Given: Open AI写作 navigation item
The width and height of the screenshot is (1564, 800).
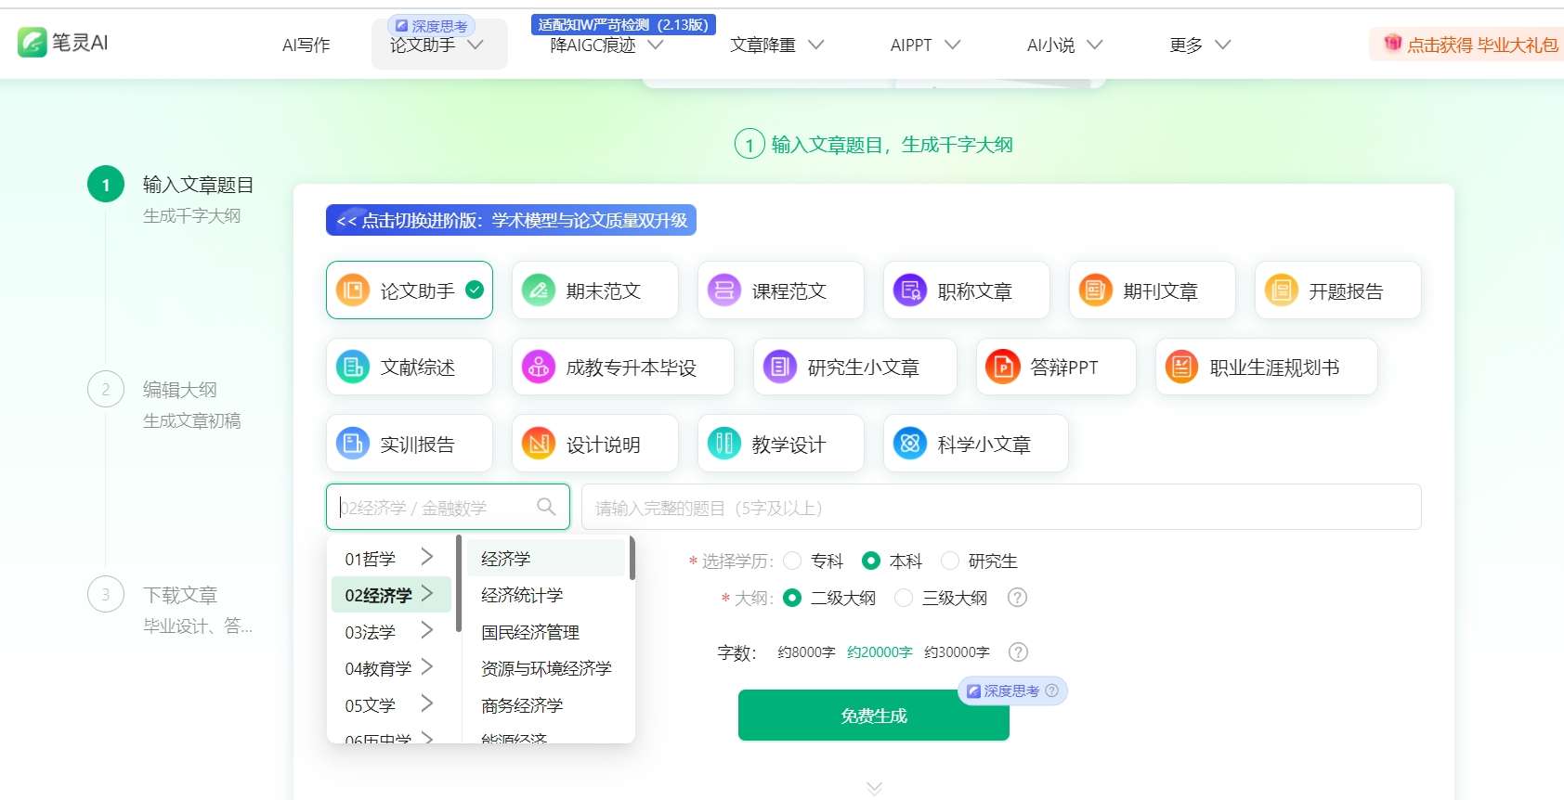Looking at the screenshot, I should 306,45.
